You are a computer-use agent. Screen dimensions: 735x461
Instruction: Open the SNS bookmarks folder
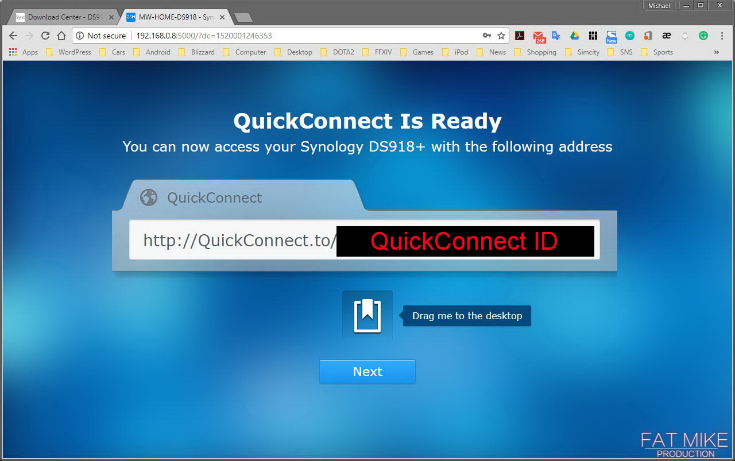click(620, 52)
